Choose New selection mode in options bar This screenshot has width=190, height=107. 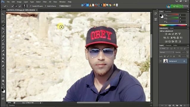coord(12,6)
